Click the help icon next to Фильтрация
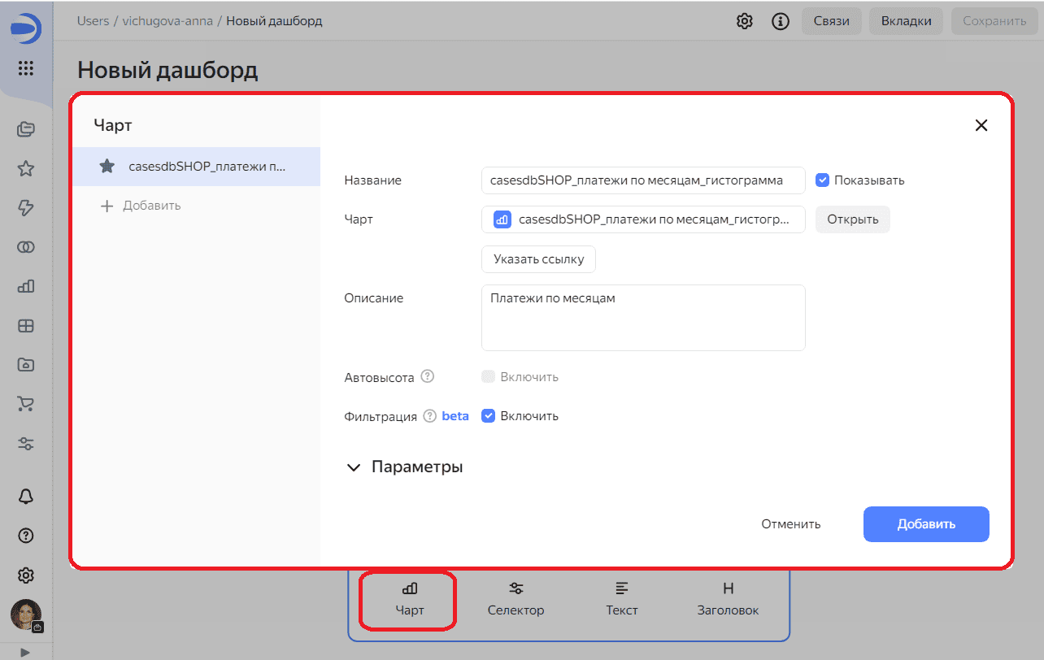Viewport: 1044px width, 660px height. (430, 416)
